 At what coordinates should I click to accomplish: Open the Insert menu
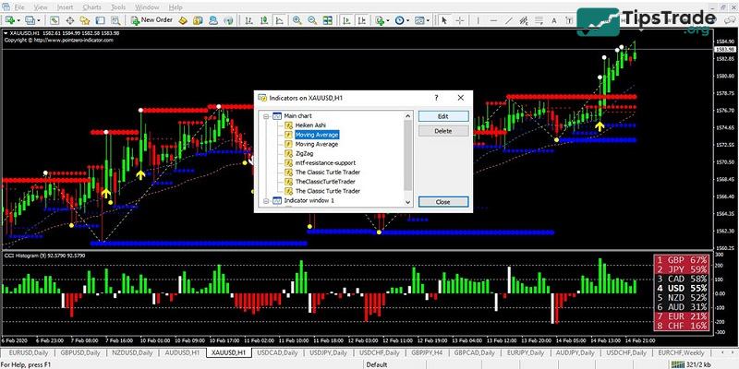pos(65,6)
